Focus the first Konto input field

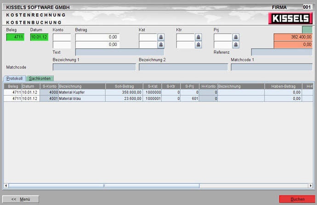62,37
